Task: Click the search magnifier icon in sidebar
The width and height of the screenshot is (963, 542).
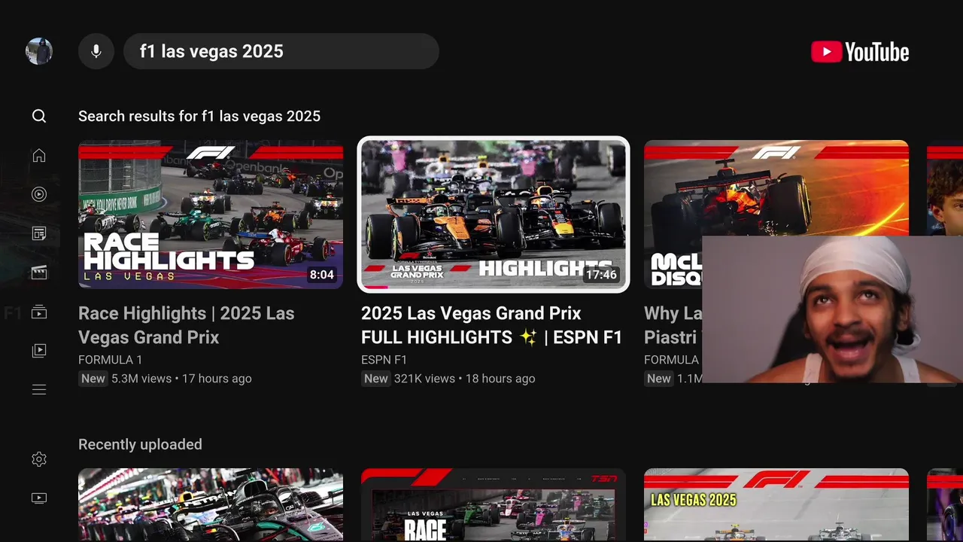Action: [39, 116]
